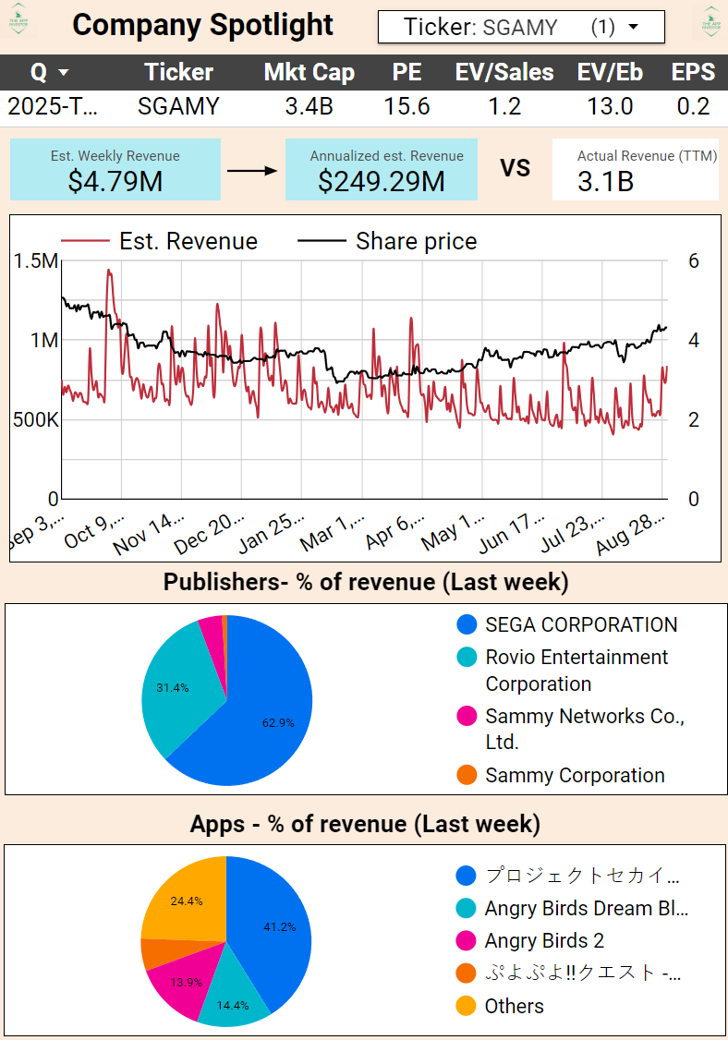Click the ぷよぷよ!!クエスト legend entry
Viewport: 728px width, 1040px height.
click(x=569, y=973)
